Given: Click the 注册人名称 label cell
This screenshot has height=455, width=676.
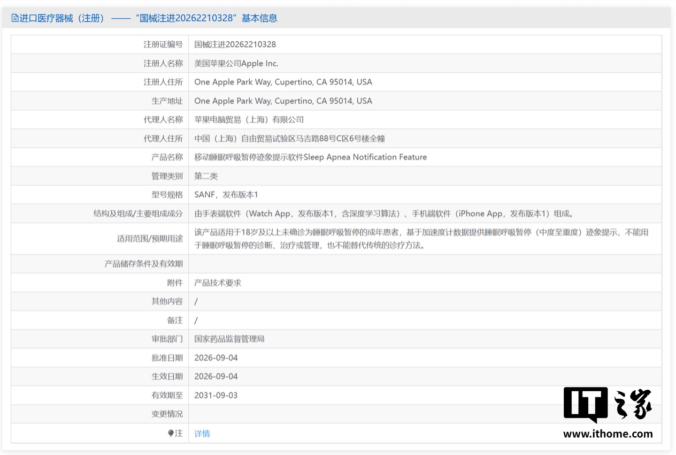Looking at the screenshot, I should coord(163,63).
